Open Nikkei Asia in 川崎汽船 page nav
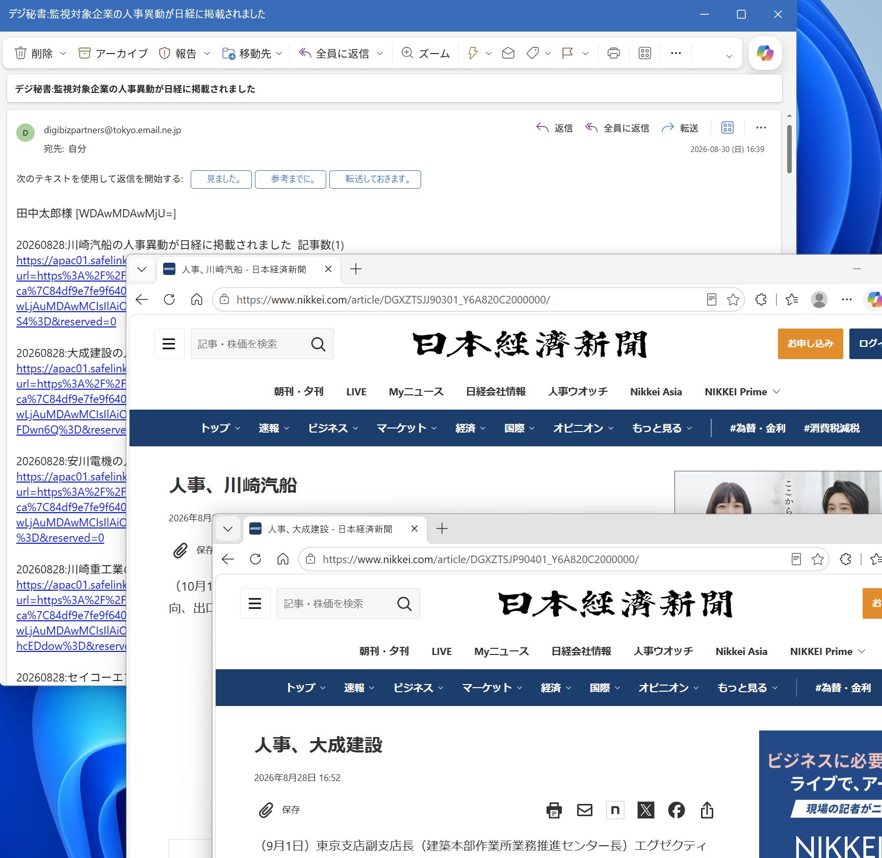The image size is (882, 858). coord(656,392)
